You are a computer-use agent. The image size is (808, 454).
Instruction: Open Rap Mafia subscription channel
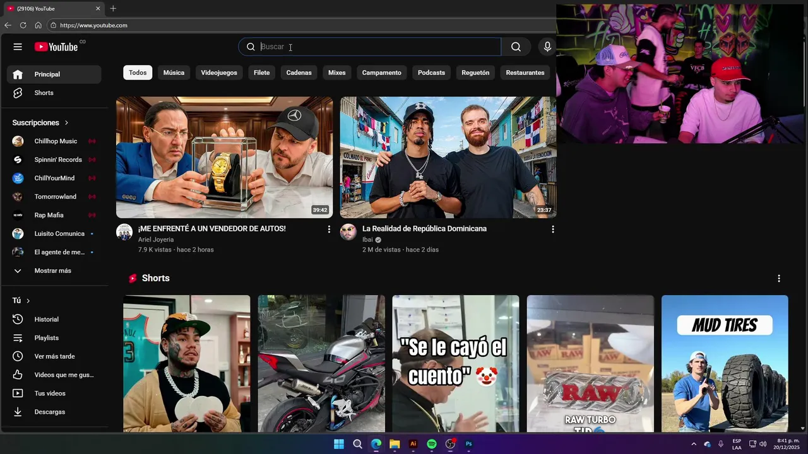(54, 215)
